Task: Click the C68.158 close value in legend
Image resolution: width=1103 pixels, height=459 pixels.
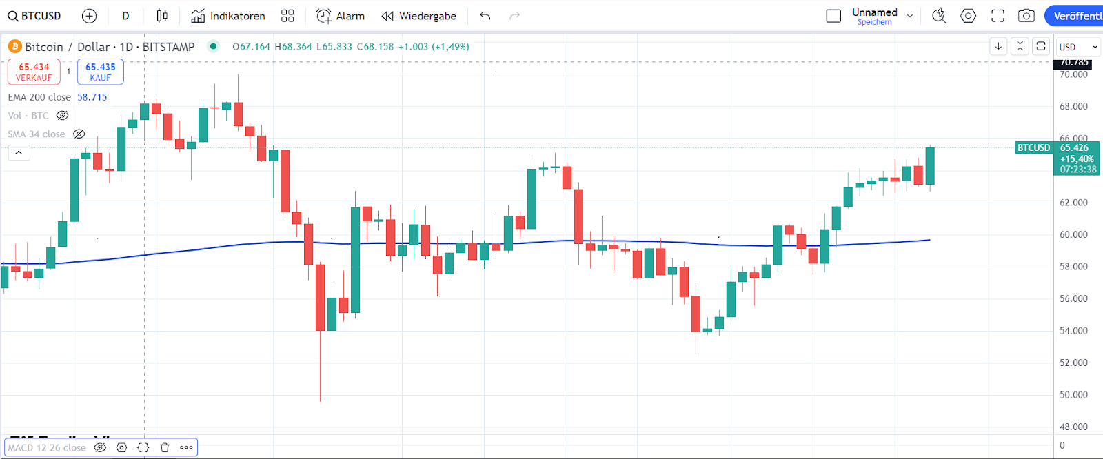Action: [375, 47]
